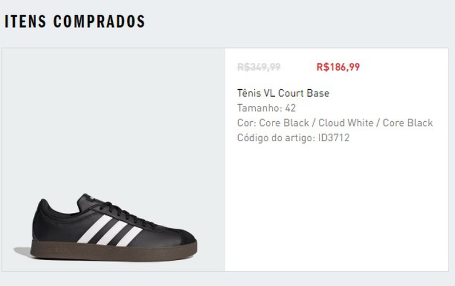Click the crossed-out price R$349,99
The height and width of the screenshot is (286, 455).
[x=259, y=67]
